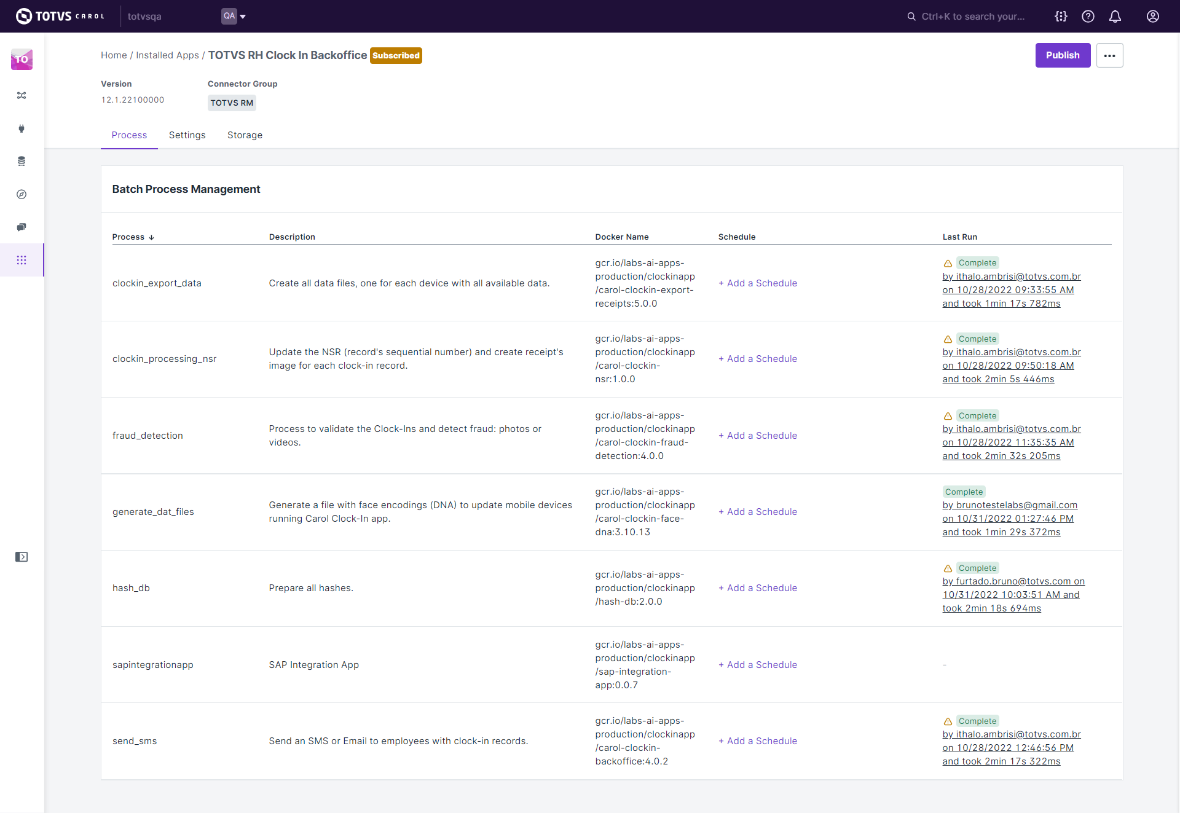Image resolution: width=1180 pixels, height=813 pixels.
Task: Open the QA environment dropdown
Action: click(x=234, y=17)
